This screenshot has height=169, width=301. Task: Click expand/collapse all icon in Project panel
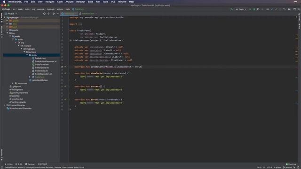(x=48, y=14)
